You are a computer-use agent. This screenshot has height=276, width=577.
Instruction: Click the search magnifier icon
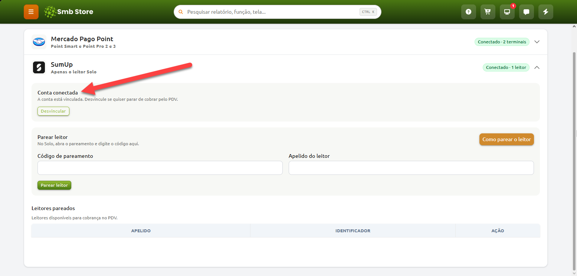[181, 12]
